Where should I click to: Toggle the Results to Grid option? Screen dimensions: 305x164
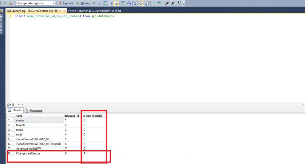[x=141, y=3]
